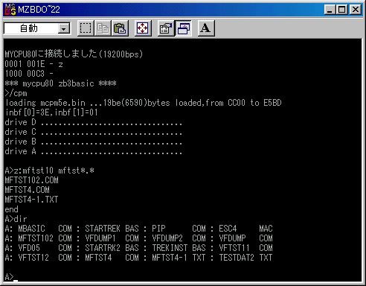Expand the font size dropdown arrow
366x286 pixels.
point(64,29)
